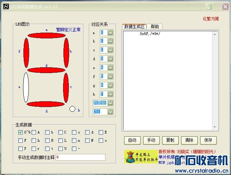Click the manual comment input field
The image size is (231, 175).
(x=80, y=157)
